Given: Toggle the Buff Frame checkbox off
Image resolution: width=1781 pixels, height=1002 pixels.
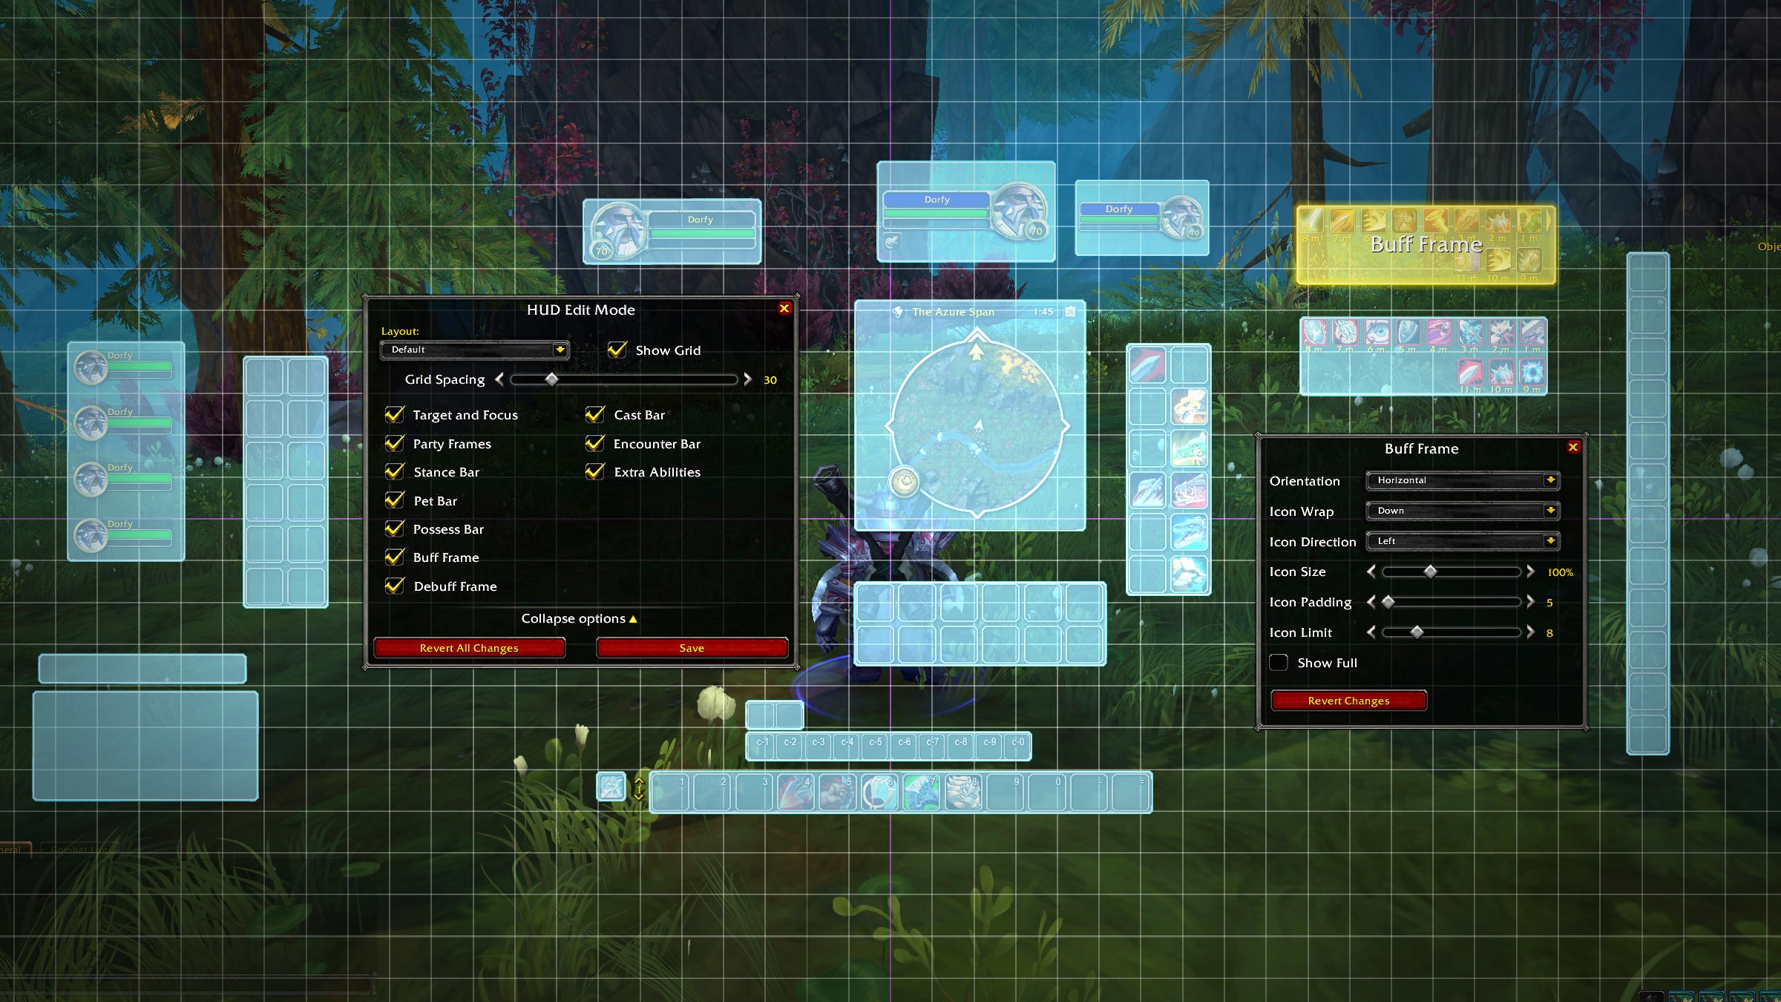Looking at the screenshot, I should pos(395,557).
